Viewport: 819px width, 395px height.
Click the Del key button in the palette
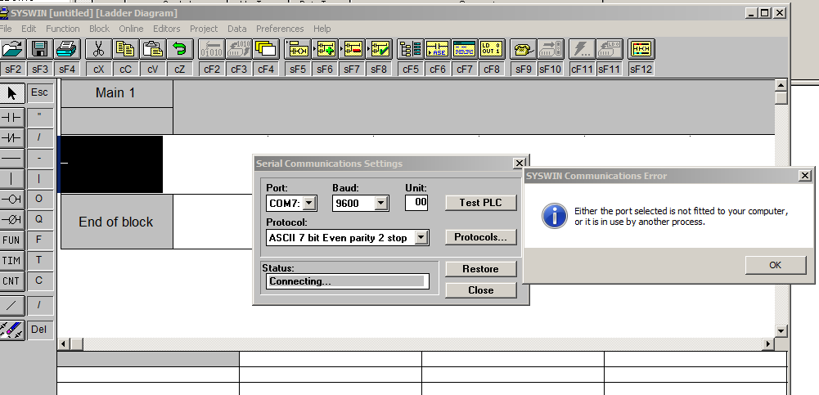[x=40, y=330]
